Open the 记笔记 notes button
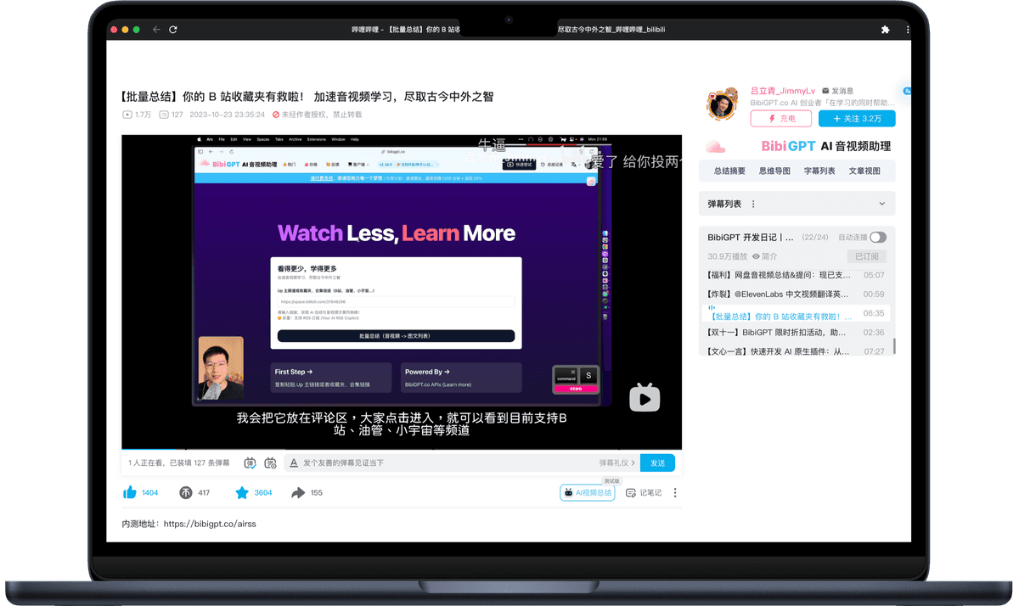 (644, 492)
